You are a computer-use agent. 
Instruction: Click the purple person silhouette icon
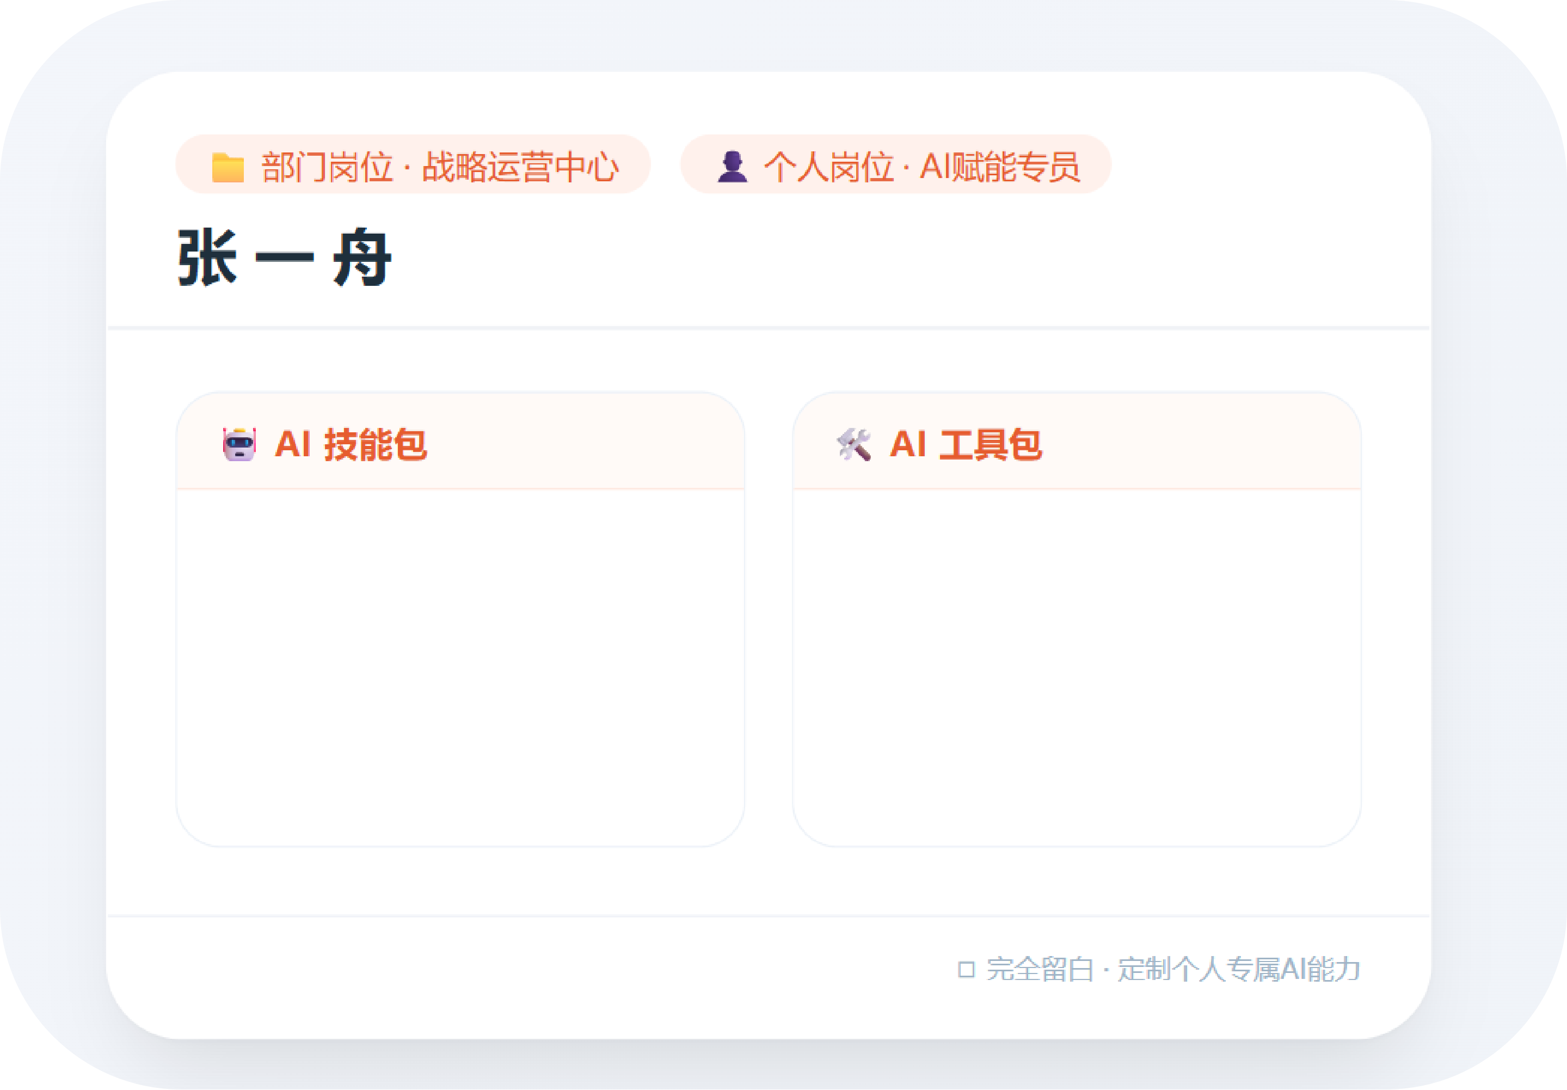click(732, 167)
